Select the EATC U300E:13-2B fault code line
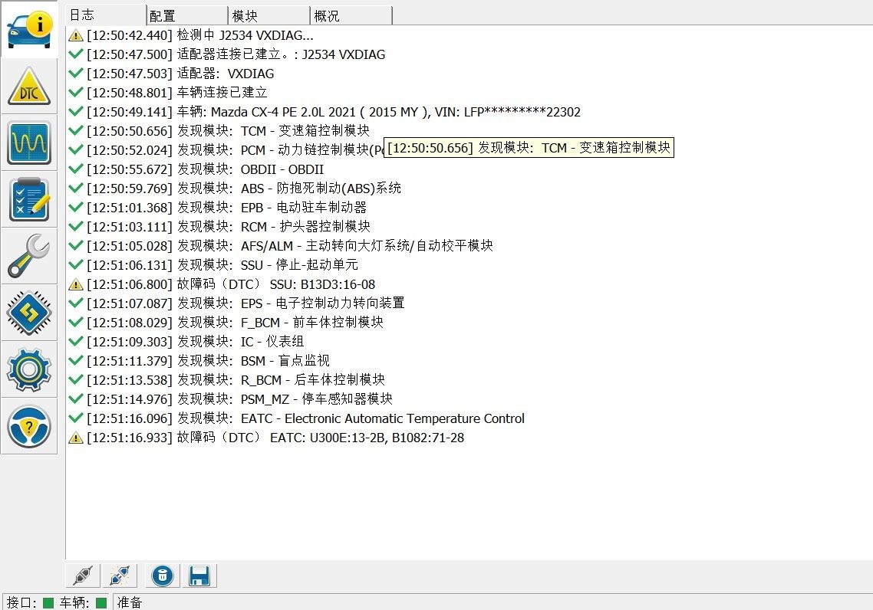 [x=266, y=438]
